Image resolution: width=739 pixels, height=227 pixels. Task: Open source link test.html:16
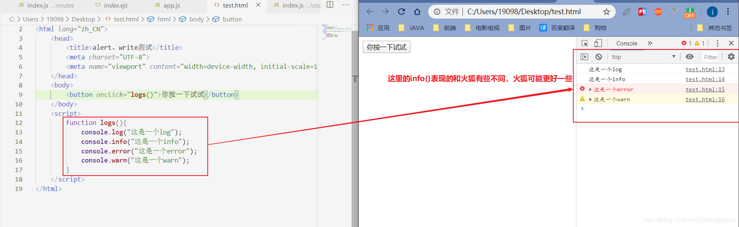[x=705, y=99]
